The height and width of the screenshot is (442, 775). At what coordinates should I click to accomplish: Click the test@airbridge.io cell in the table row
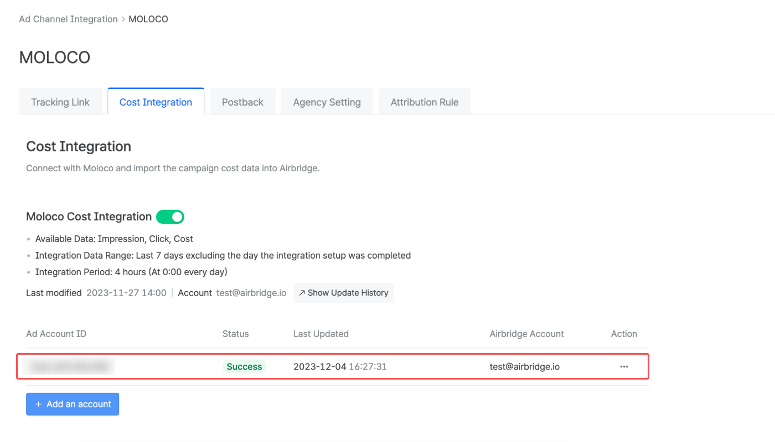pyautogui.click(x=525, y=366)
